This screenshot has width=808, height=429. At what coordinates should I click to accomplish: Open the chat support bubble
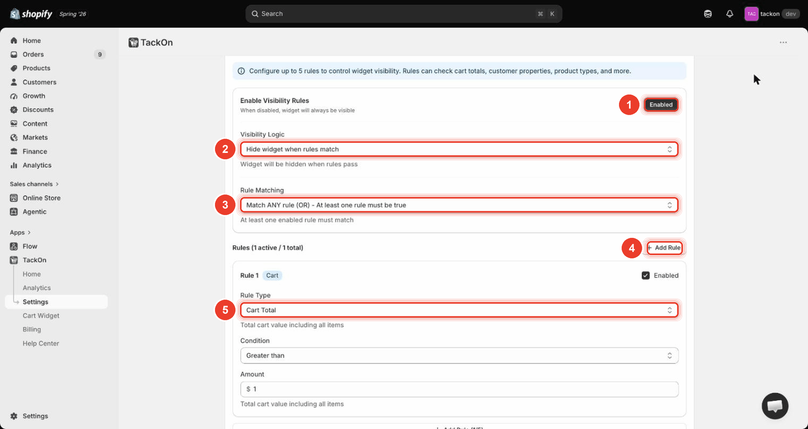(775, 406)
